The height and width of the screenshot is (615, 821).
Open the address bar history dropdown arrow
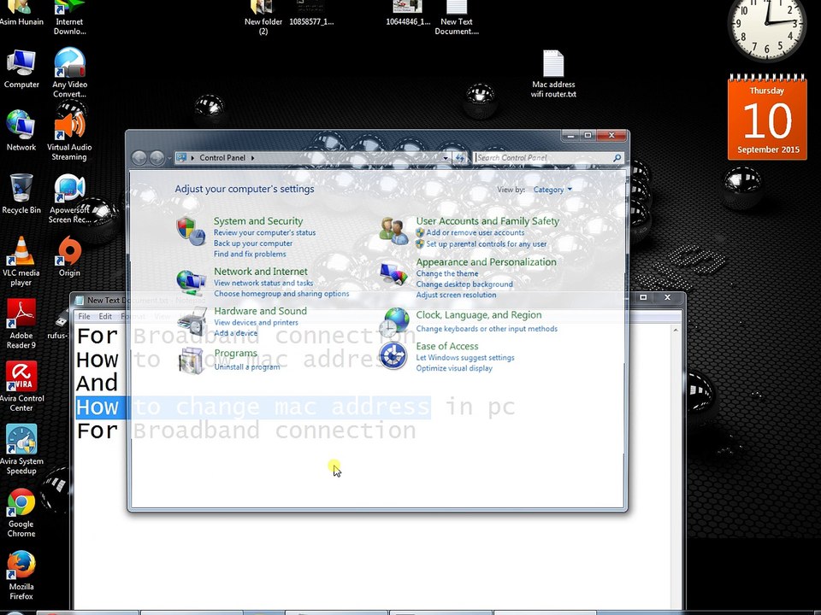click(x=445, y=157)
